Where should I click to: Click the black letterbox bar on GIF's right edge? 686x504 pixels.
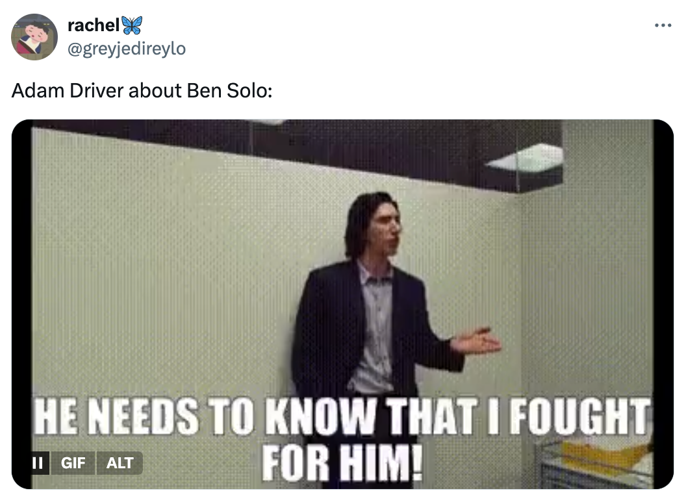pos(663,304)
